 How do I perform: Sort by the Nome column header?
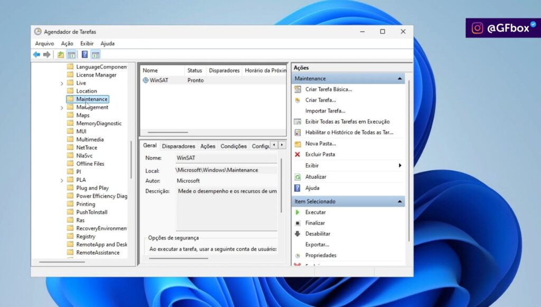(163, 70)
